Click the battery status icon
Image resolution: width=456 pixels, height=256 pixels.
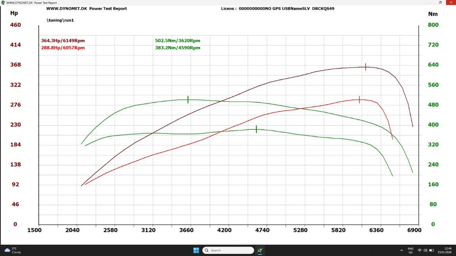[x=431, y=250]
